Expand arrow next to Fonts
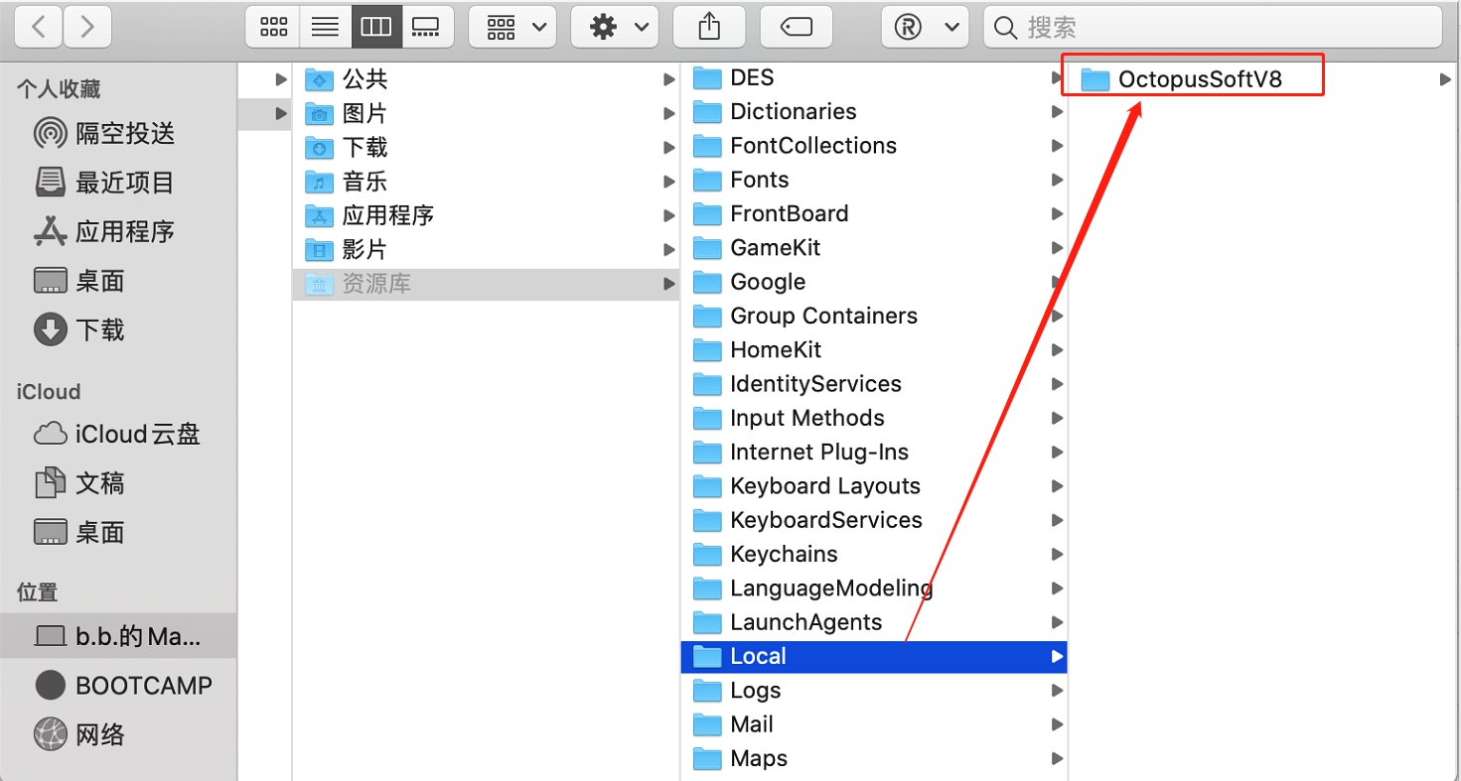This screenshot has height=781, width=1461. (1057, 180)
